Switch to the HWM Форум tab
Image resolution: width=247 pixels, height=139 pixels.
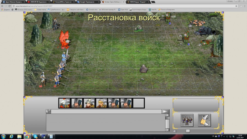click(x=137, y=2)
